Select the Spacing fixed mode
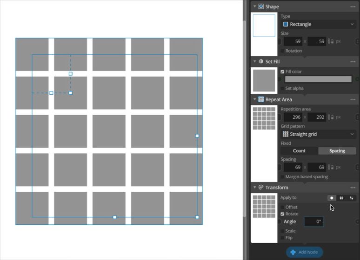This screenshot has height=260, width=360. (337, 151)
